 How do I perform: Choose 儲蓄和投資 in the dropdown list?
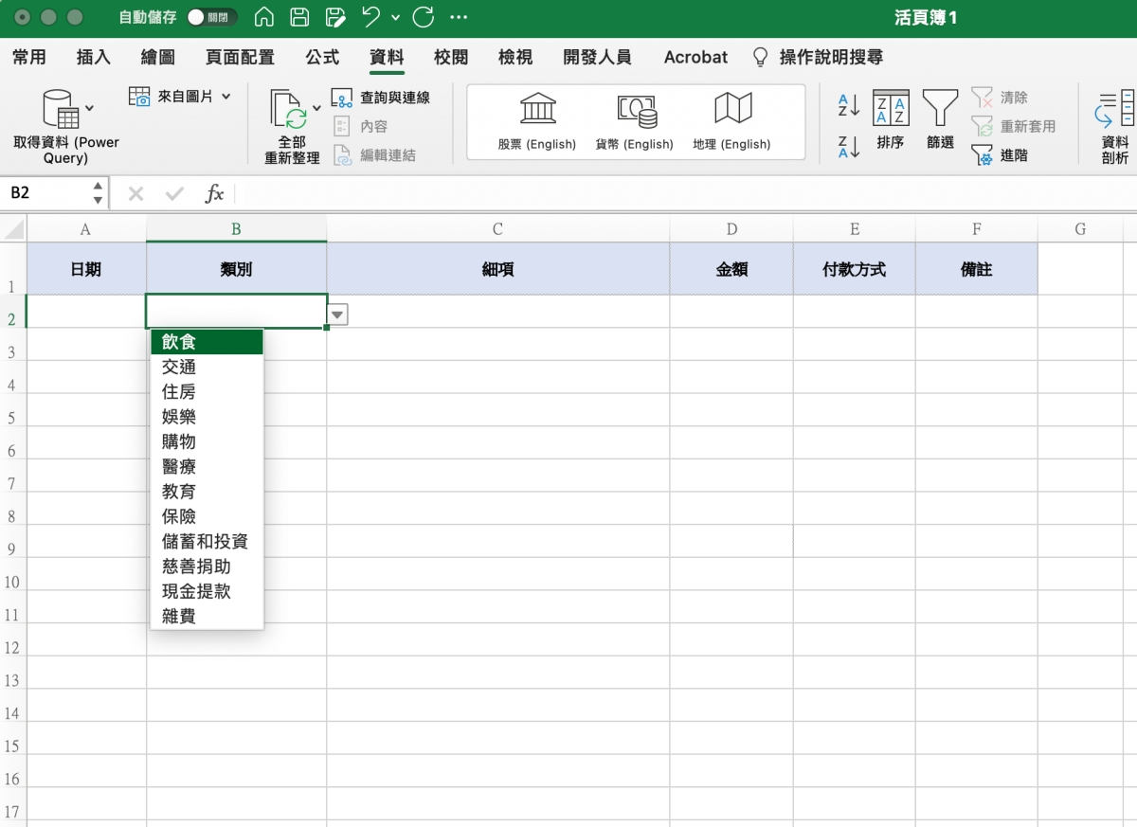205,541
